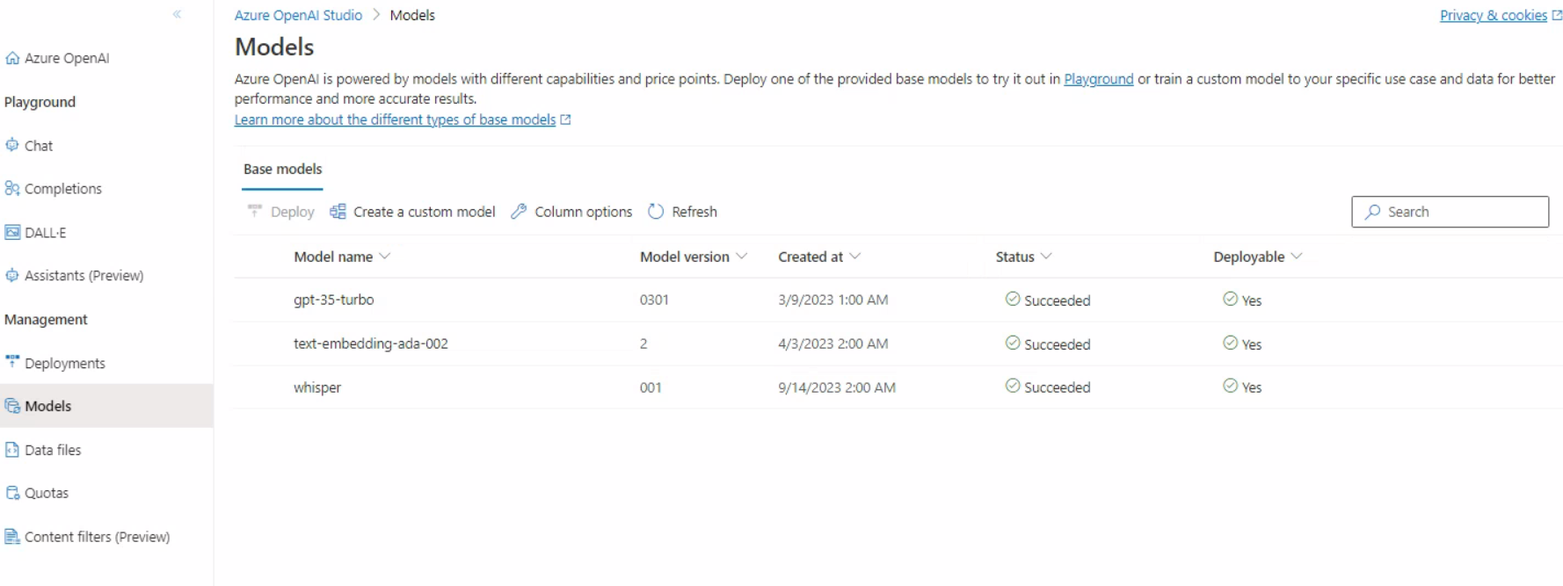This screenshot has height=586, width=1563.
Task: Go to the Chat playground
Action: (39, 146)
